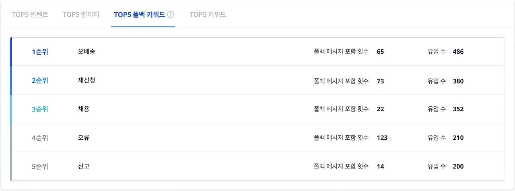This screenshot has height=191, width=515.
Task: Go to the TOP5 키워드 tab
Action: [x=208, y=15]
